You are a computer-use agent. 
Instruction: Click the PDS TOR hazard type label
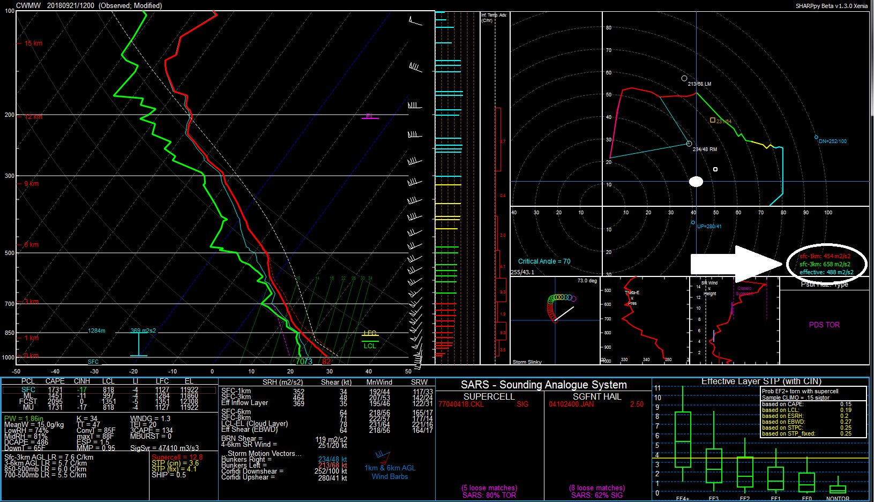click(x=824, y=325)
